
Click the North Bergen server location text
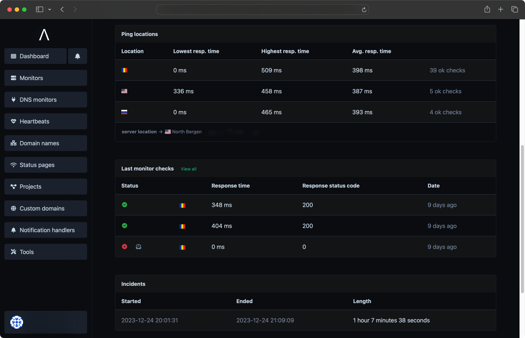click(x=187, y=132)
